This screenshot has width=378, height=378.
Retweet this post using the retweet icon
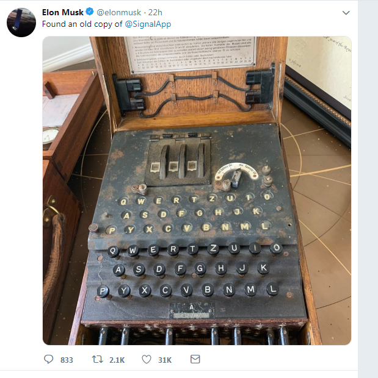pos(98,360)
